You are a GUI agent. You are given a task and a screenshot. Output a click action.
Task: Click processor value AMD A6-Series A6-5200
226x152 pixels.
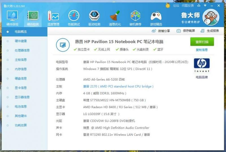point(104,80)
